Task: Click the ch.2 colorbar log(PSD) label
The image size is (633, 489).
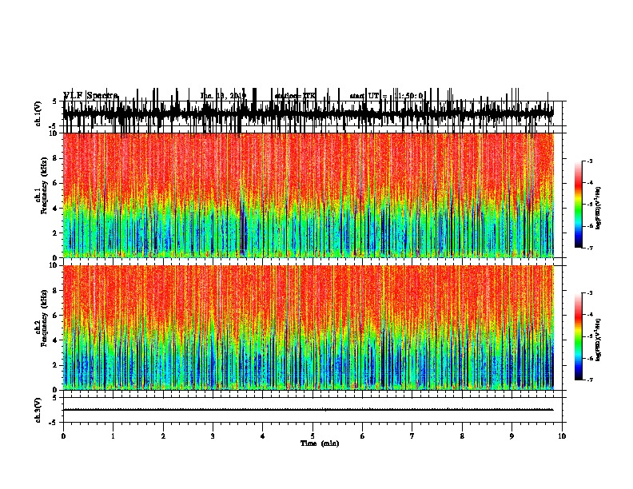Action: click(x=598, y=340)
